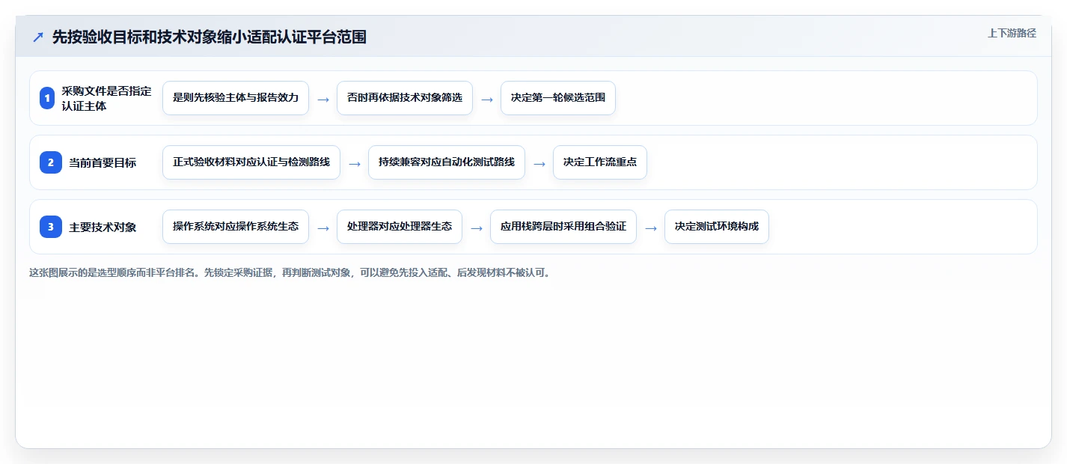
Task: Select the 正式验收材料对应认证与检测路线 box
Action: [x=251, y=162]
